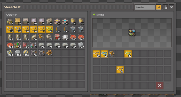
Task: Click the inserter search text field
Action: point(145,7)
